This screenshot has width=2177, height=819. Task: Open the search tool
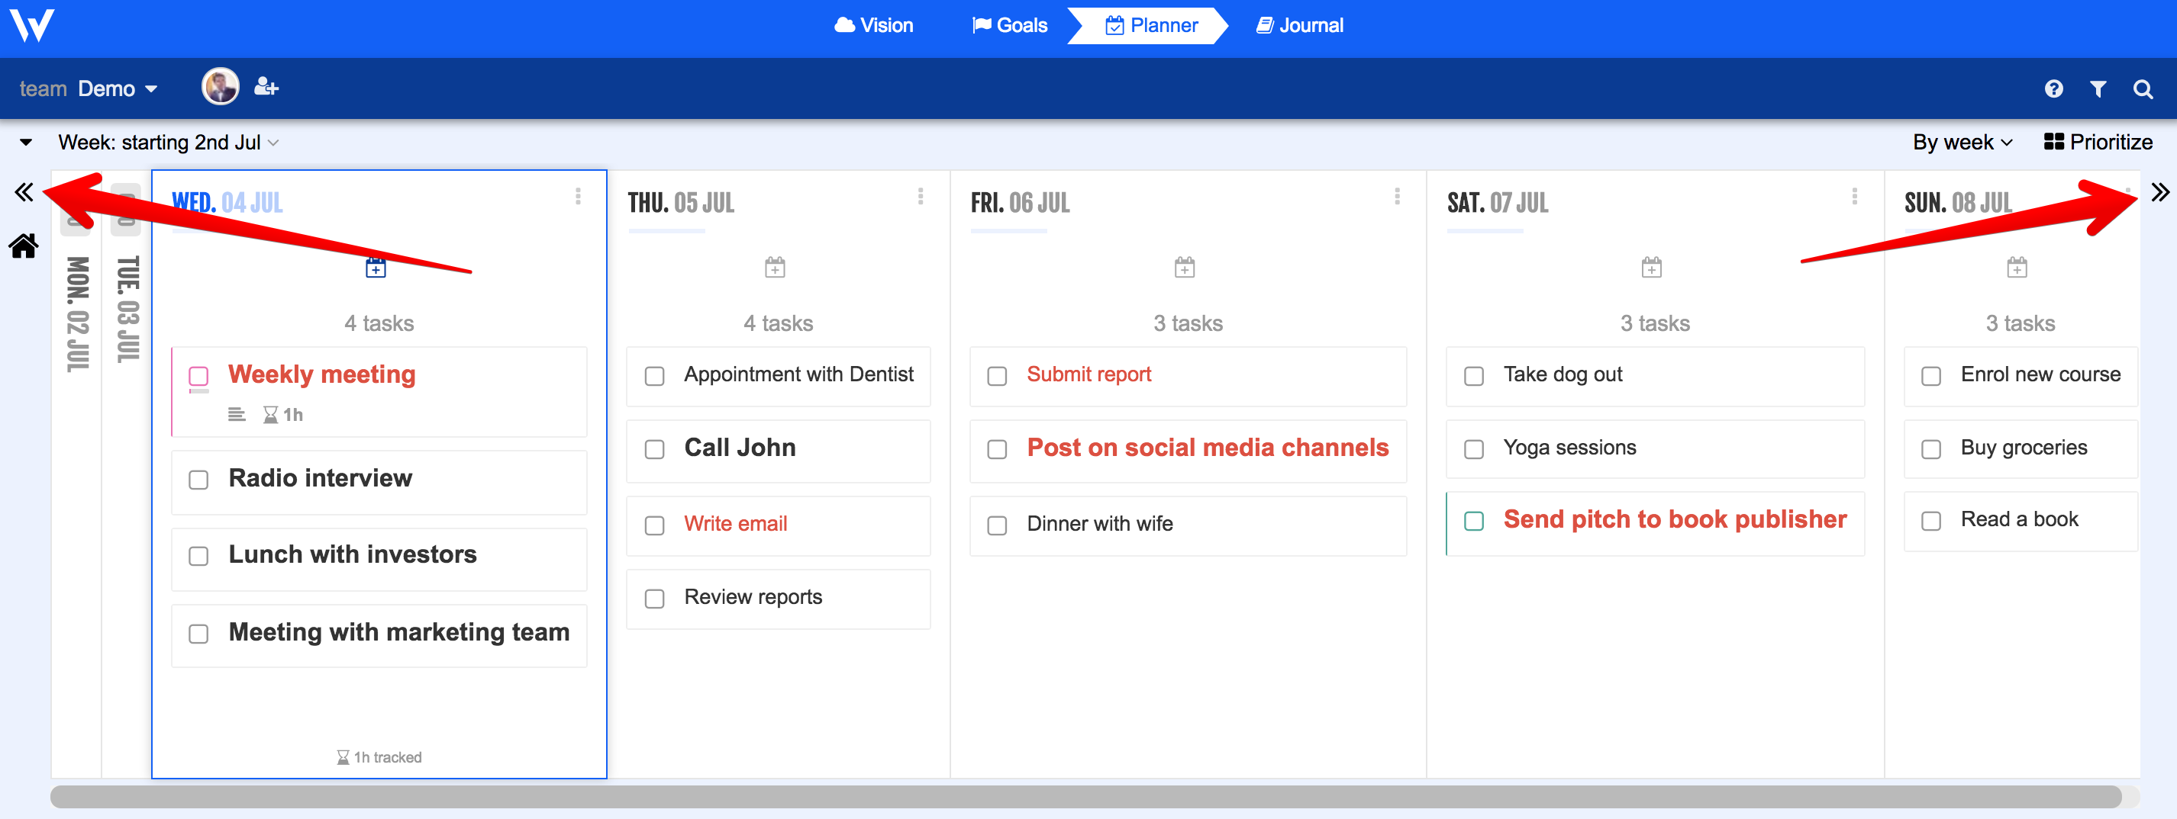[2144, 88]
